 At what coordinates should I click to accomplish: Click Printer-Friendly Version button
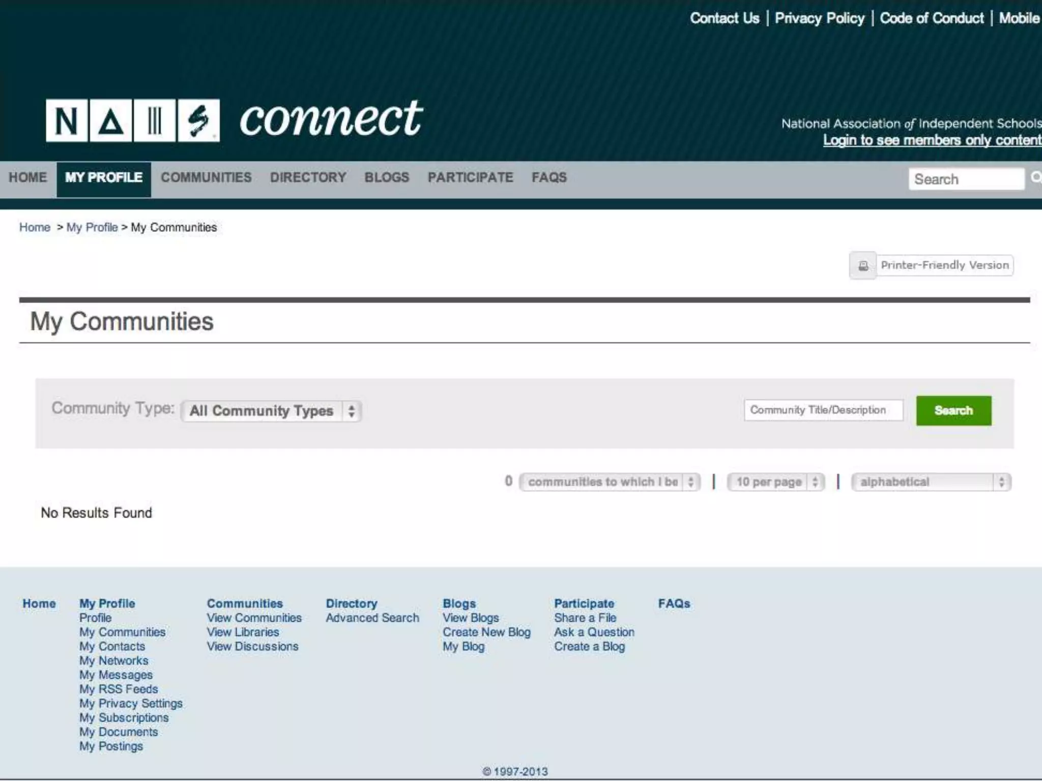[x=944, y=265]
